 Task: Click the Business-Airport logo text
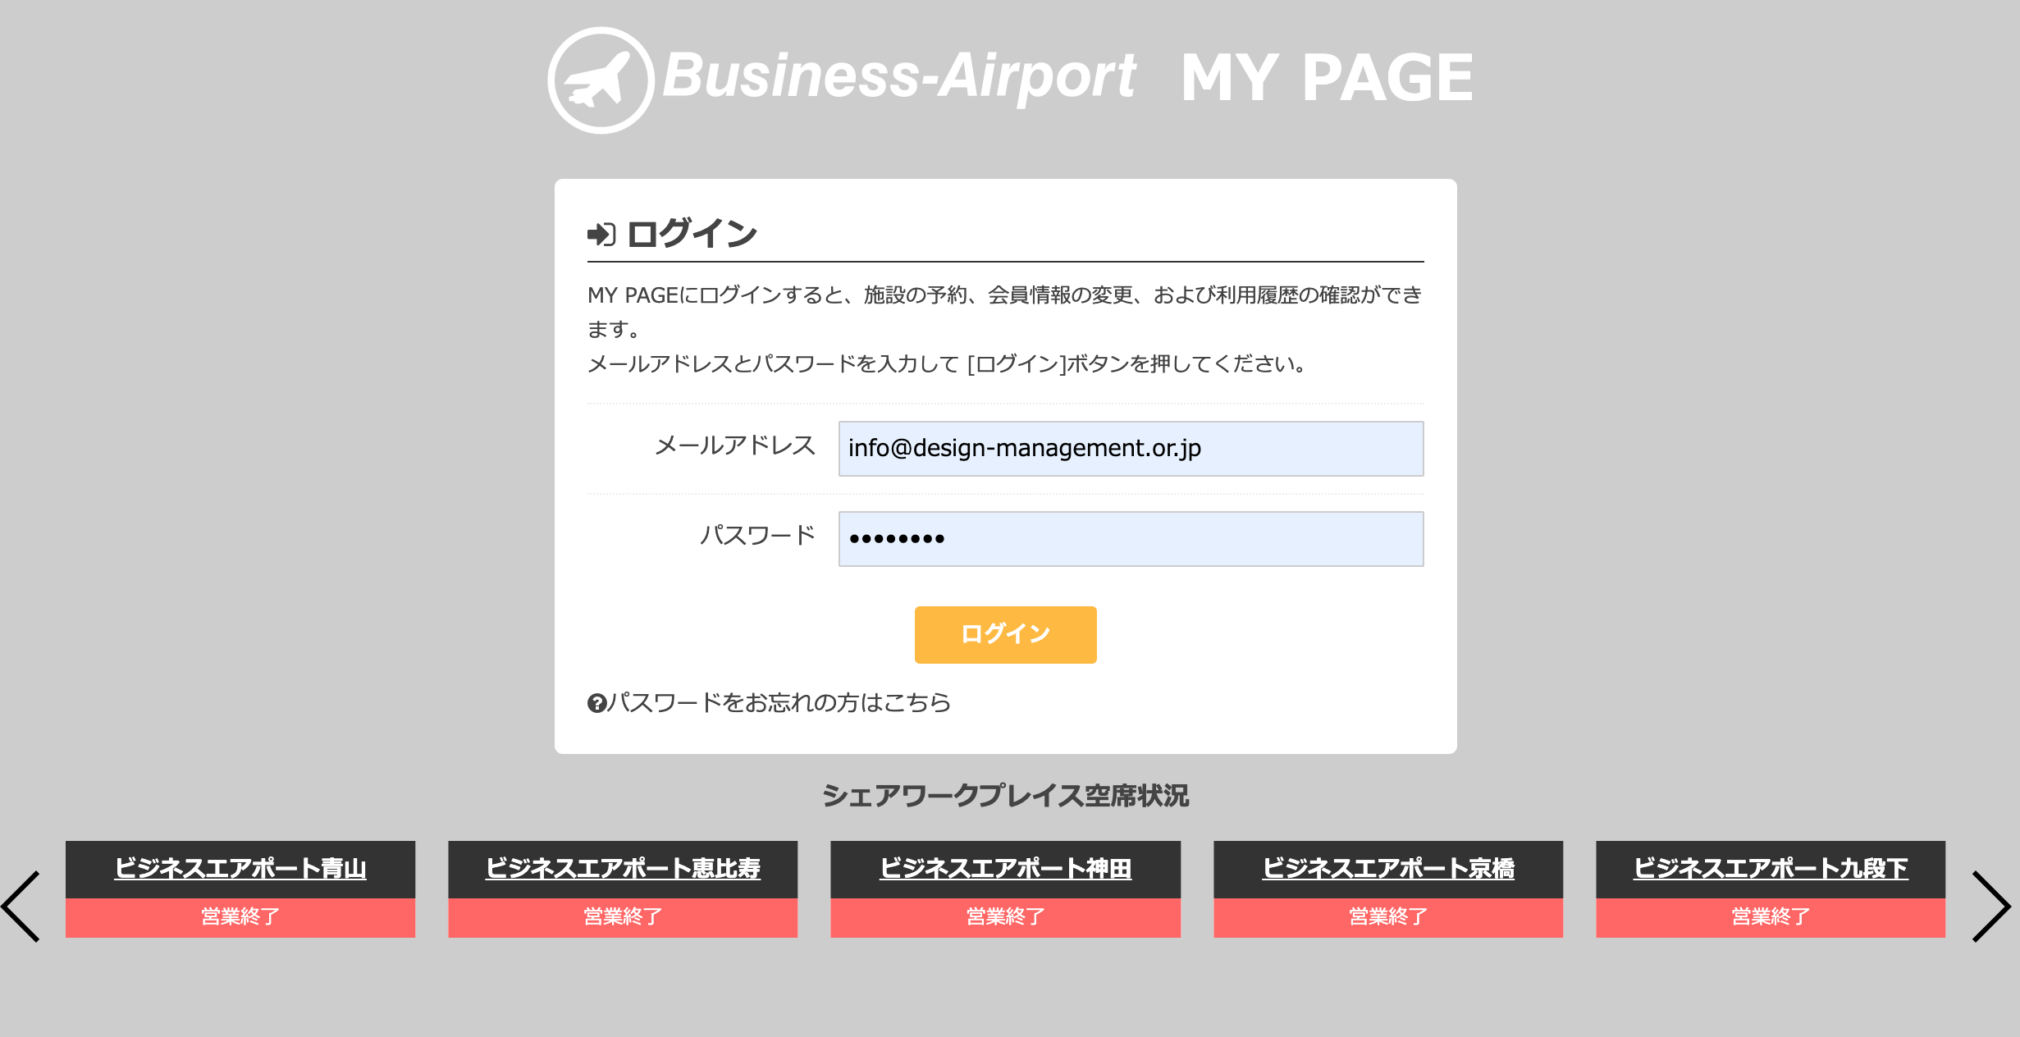pos(898,76)
